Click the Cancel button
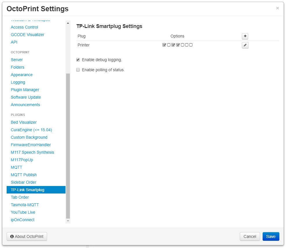 point(250,236)
